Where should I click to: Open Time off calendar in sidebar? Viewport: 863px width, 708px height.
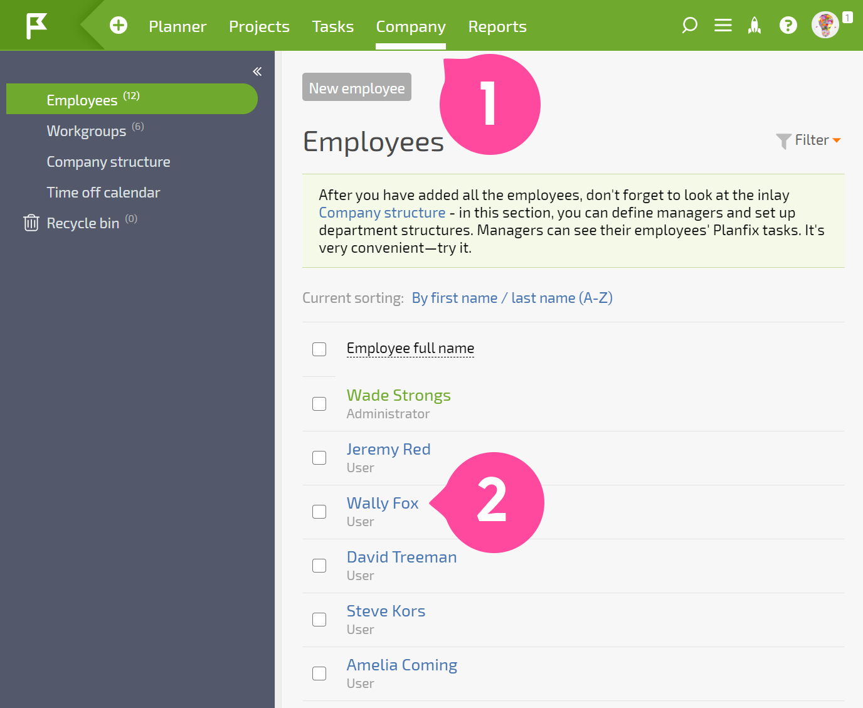(103, 193)
